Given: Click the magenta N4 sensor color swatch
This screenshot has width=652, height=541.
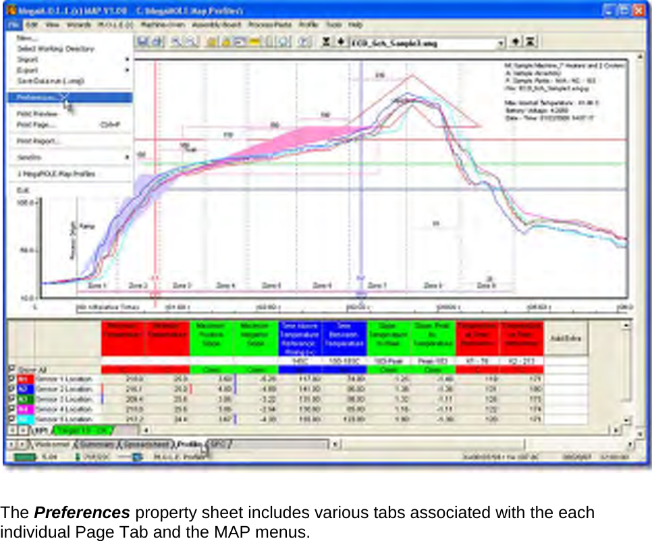Looking at the screenshot, I should point(26,409).
